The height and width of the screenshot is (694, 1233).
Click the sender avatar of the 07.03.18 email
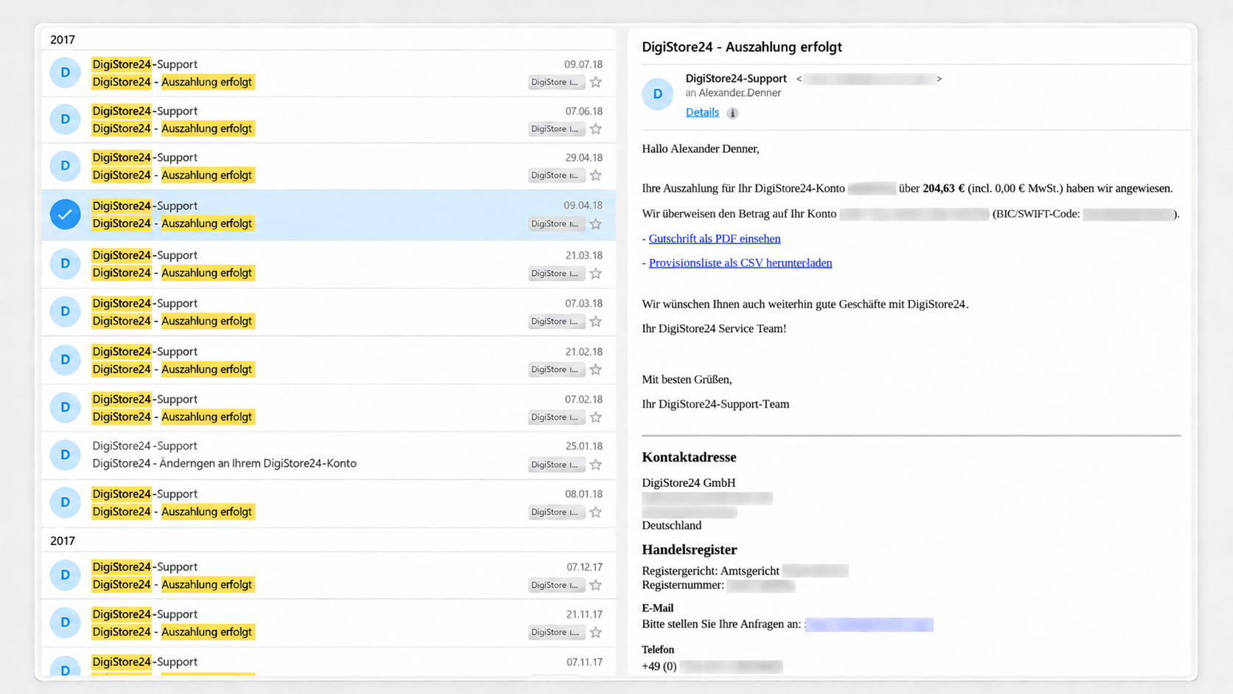66,311
